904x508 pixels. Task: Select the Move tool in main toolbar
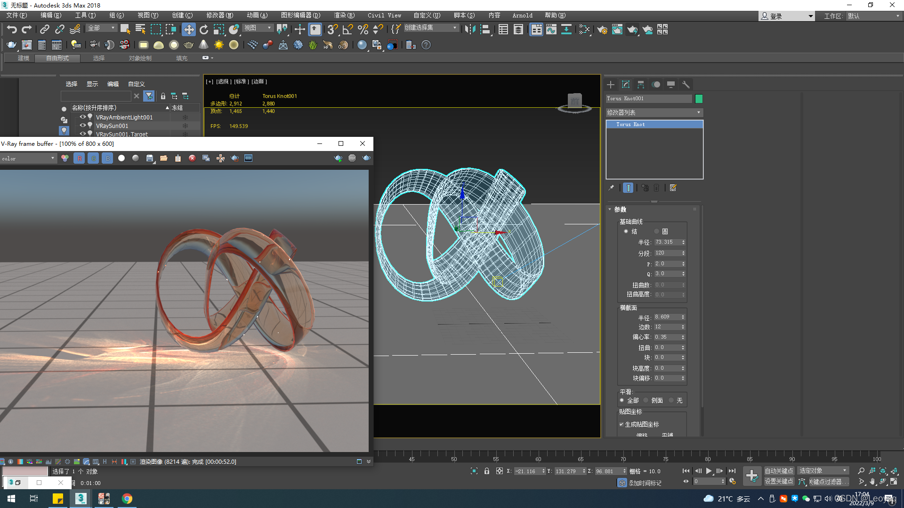coord(188,30)
